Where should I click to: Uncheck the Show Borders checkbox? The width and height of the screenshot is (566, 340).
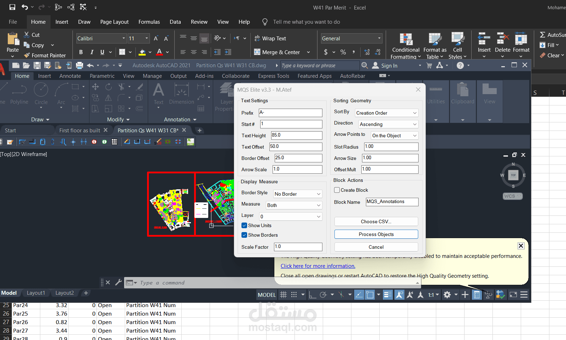(244, 235)
